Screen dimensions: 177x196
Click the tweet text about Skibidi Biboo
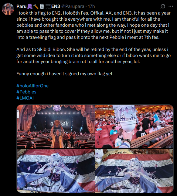pyautogui.click(x=94, y=56)
